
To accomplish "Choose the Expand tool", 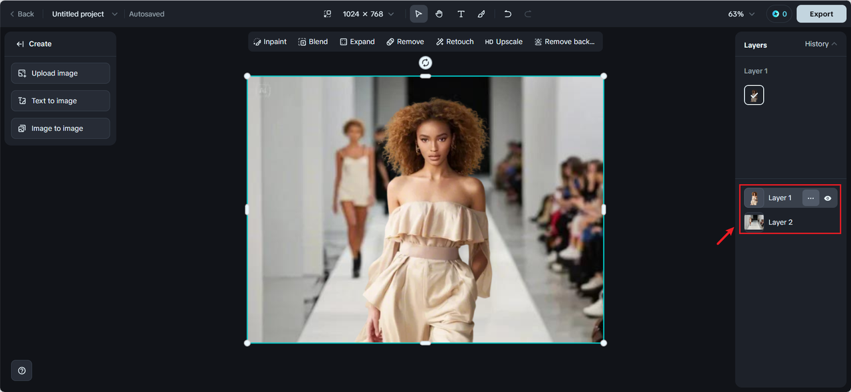I will (x=357, y=42).
